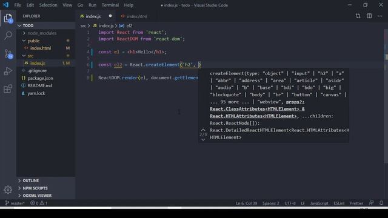Click line number 1 in gutter
The width and height of the screenshot is (388, 218).
point(88,32)
